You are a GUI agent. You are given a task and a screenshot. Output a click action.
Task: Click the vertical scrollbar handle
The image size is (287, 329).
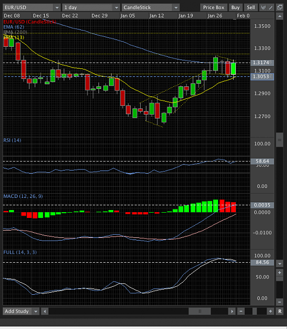280,140
